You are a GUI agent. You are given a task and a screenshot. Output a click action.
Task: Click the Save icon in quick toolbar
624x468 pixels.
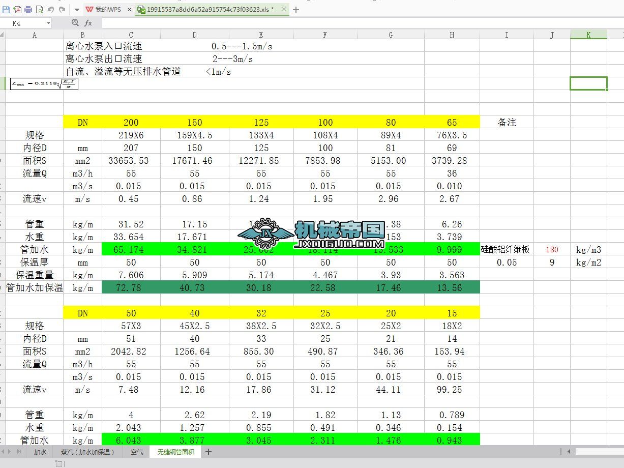[x=6, y=10]
